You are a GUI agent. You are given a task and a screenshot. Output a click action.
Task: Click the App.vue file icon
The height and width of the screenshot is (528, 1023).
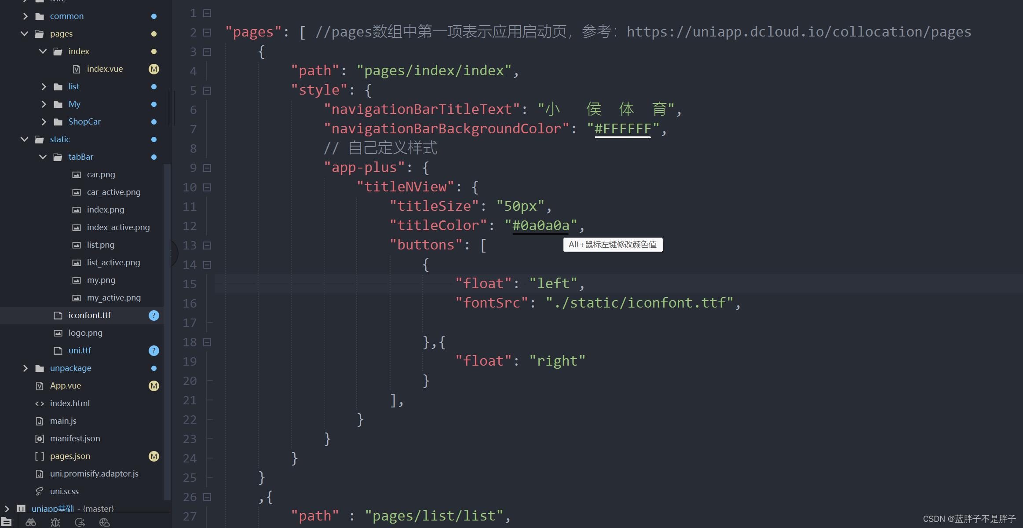click(40, 386)
